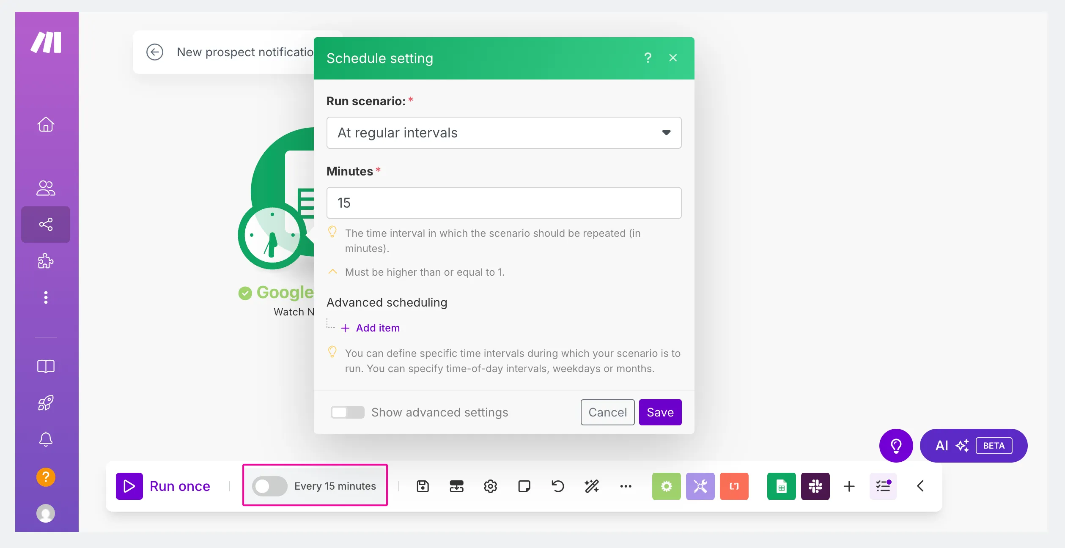Image resolution: width=1065 pixels, height=548 pixels.
Task: Click the Undo arrow icon
Action: click(x=558, y=486)
